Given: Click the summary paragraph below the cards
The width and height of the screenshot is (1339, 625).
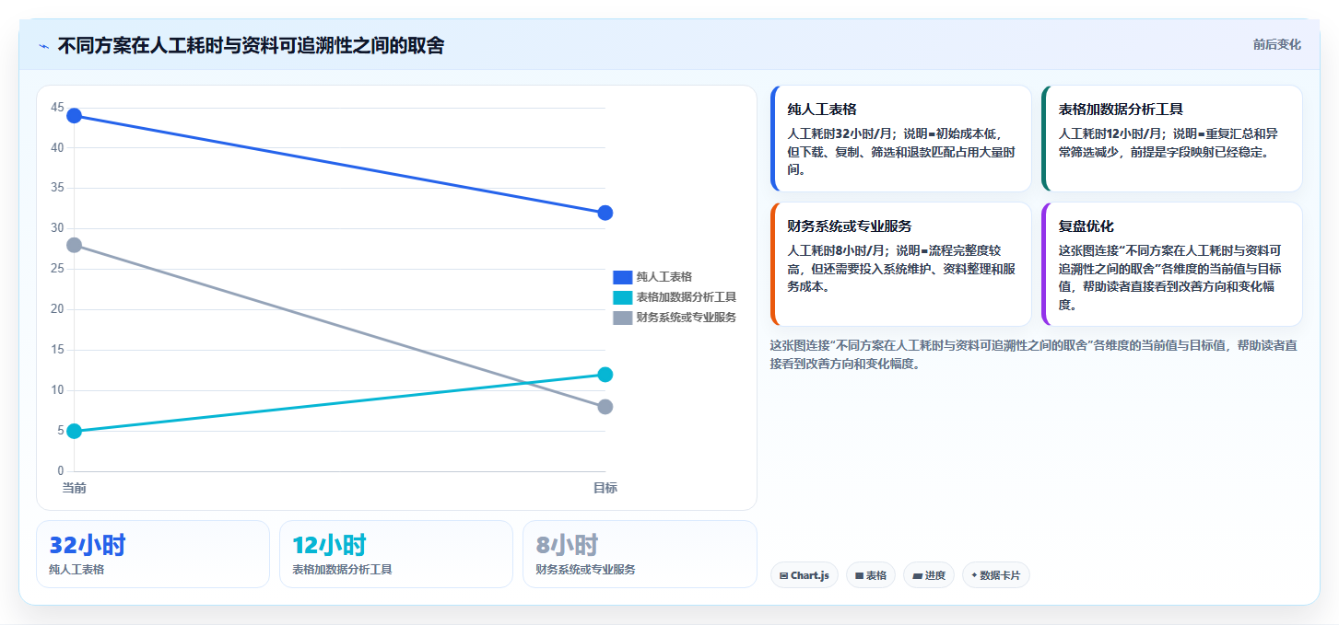Looking at the screenshot, I should coord(1034,354).
